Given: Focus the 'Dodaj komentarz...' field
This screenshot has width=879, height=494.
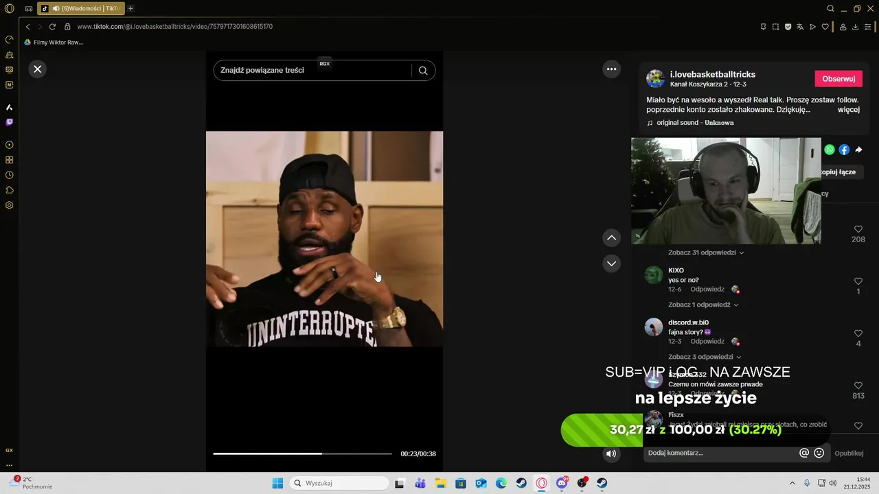Looking at the screenshot, I should pos(721,453).
